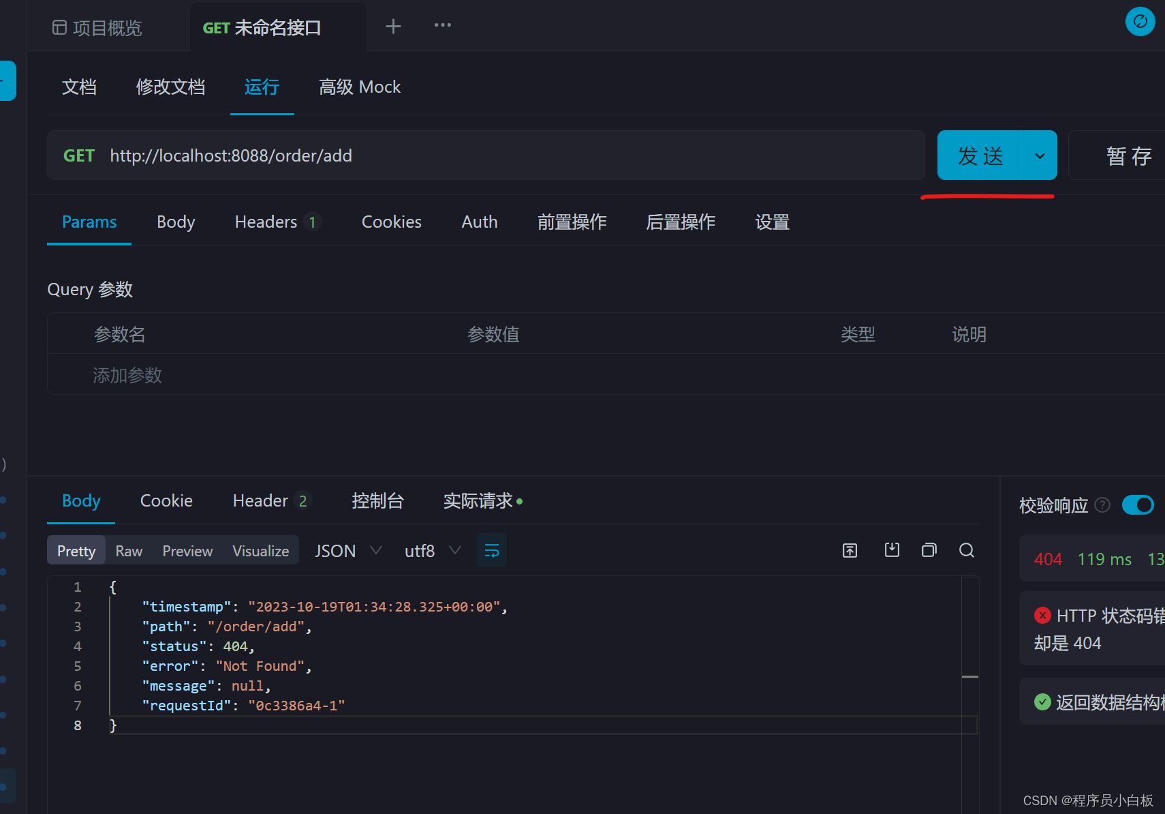Open search in response with magnifier icon
This screenshot has height=814, width=1165.
click(967, 549)
